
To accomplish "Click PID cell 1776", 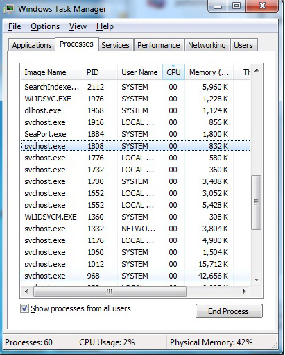I will click(96, 158).
